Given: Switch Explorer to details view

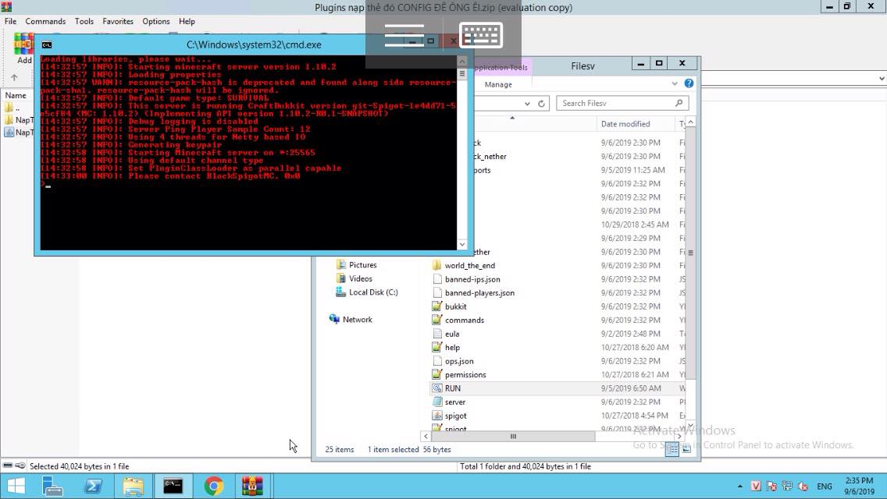Looking at the screenshot, I should [672, 449].
